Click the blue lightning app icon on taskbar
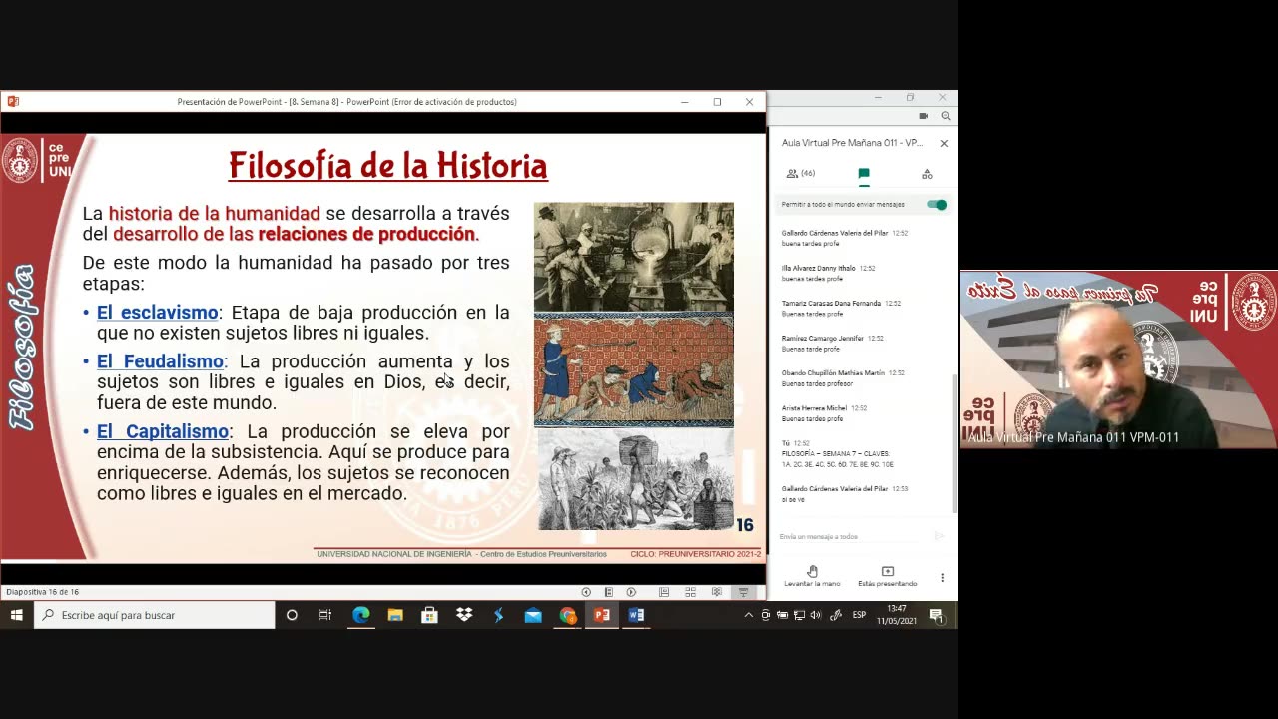1278x719 pixels. pyautogui.click(x=498, y=615)
